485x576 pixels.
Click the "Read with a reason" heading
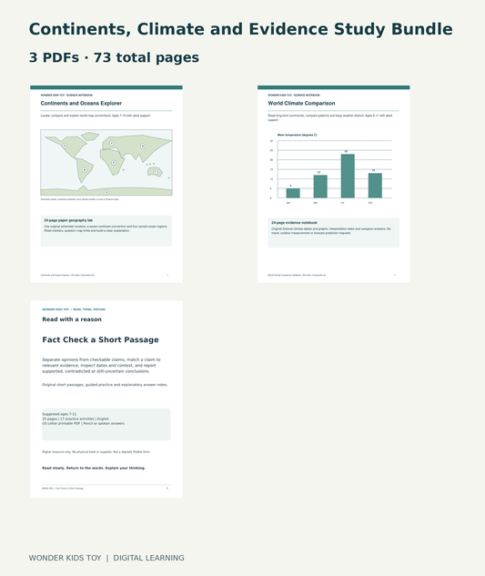[72, 319]
